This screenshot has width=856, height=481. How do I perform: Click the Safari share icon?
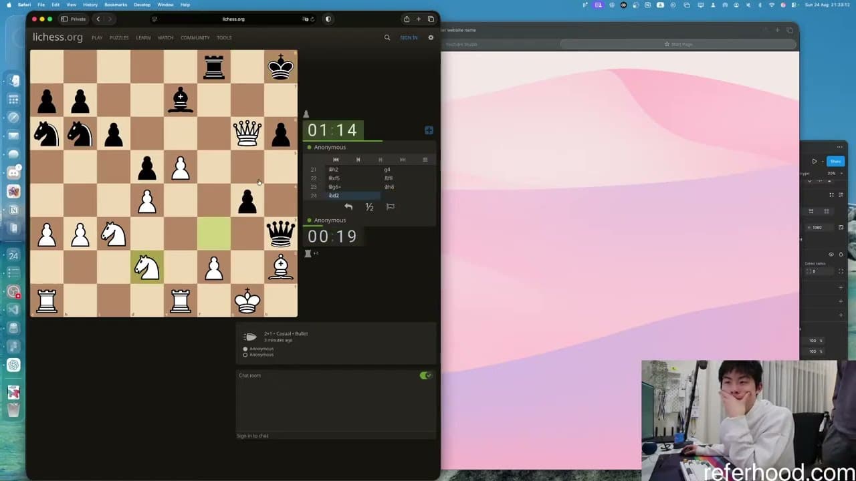(x=406, y=19)
